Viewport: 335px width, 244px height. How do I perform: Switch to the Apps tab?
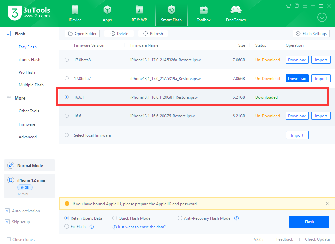pos(107,14)
